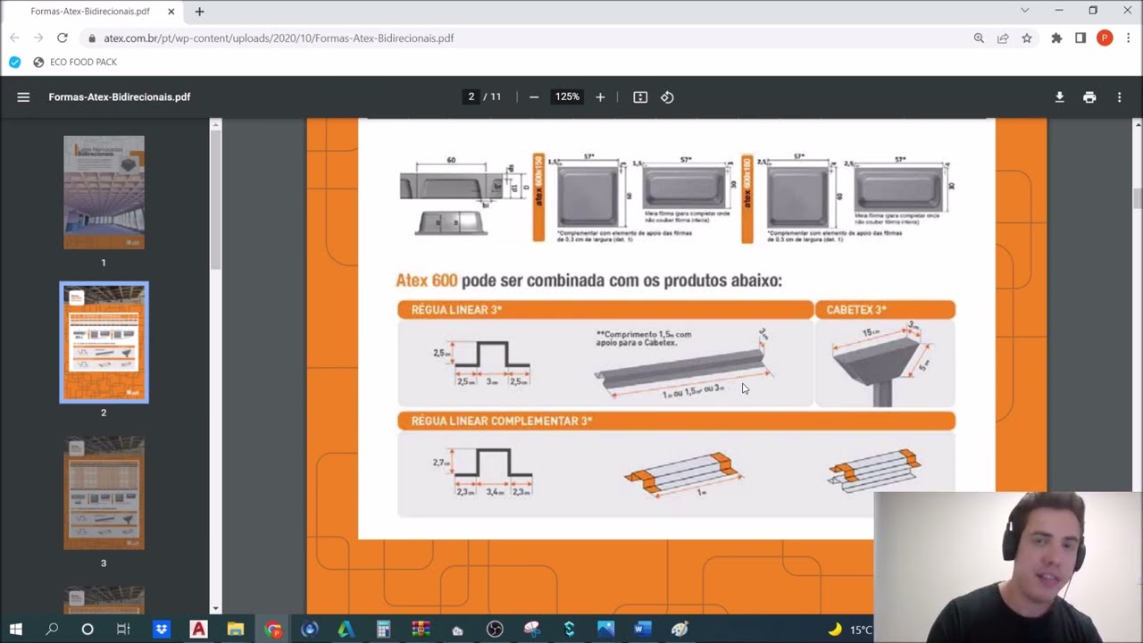Click the page number input field
This screenshot has width=1143, height=643.
point(471,97)
